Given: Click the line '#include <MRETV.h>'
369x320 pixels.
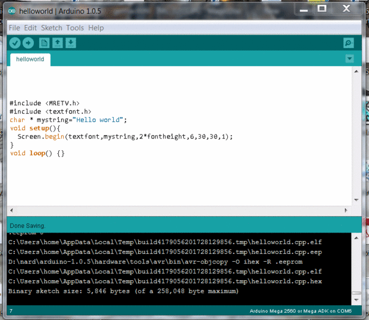Looking at the screenshot, I should 45,103.
